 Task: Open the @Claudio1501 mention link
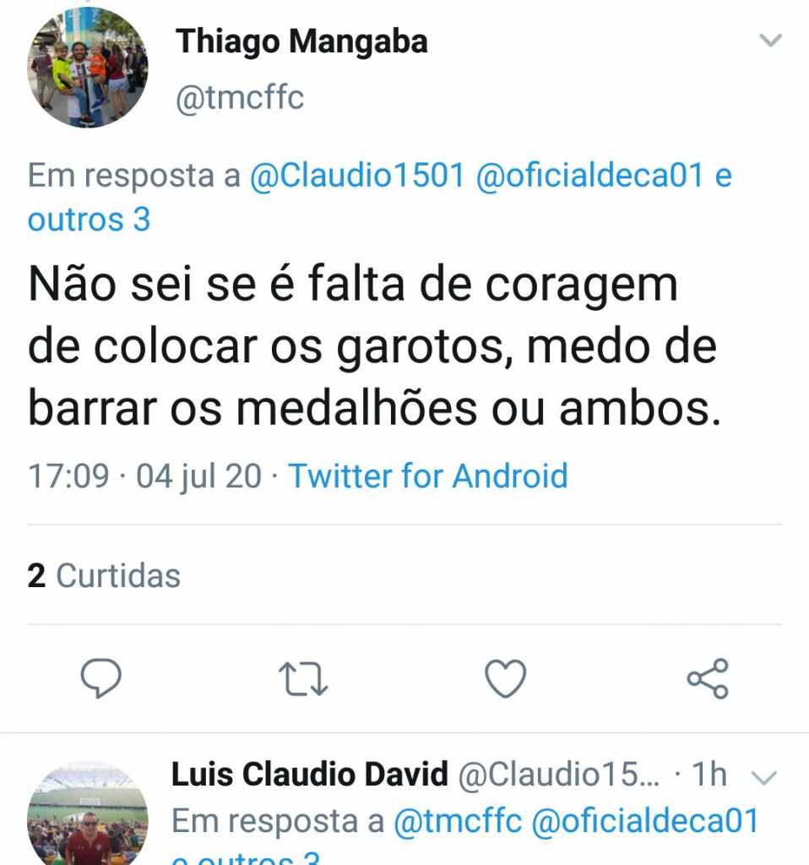(357, 176)
